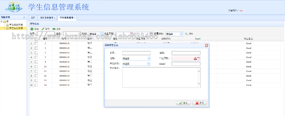This screenshot has width=285, height=116.
Task: Toggle the select-all checkbox in table header
Action: tap(36, 39)
